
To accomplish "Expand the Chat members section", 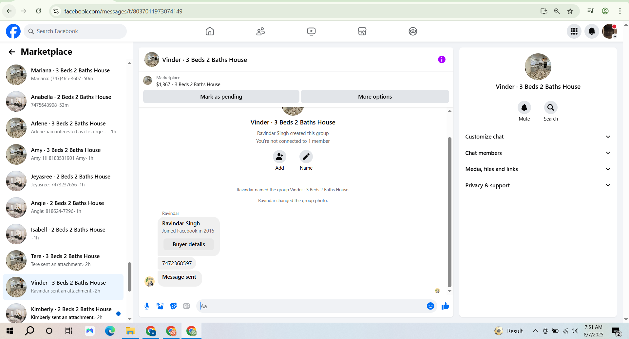I will tap(538, 153).
